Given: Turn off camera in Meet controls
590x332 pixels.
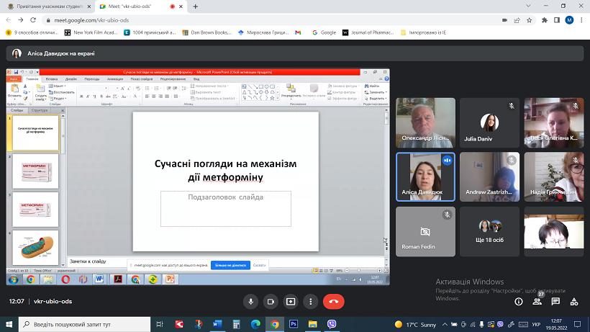Looking at the screenshot, I should coord(271,302).
